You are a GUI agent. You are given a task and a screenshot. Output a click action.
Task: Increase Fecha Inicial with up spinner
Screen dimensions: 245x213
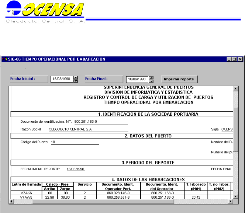76,77
